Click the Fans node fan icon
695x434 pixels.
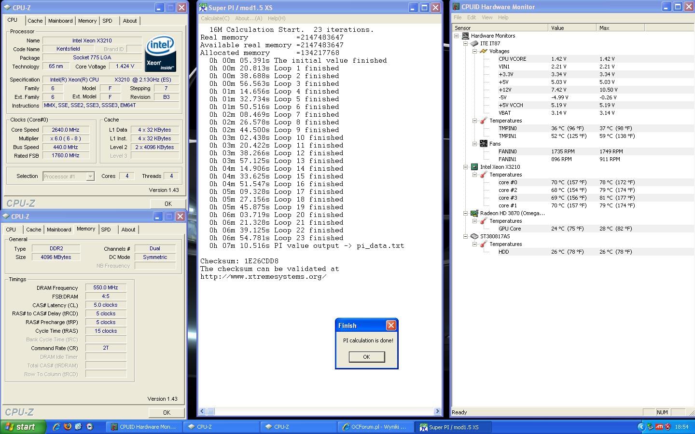[x=484, y=144]
